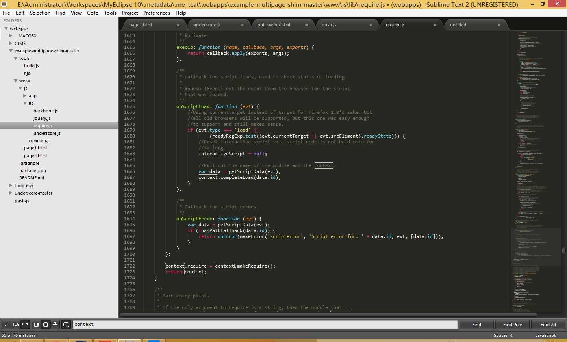Click 'onScriptLoad' in the code

tap(193, 106)
